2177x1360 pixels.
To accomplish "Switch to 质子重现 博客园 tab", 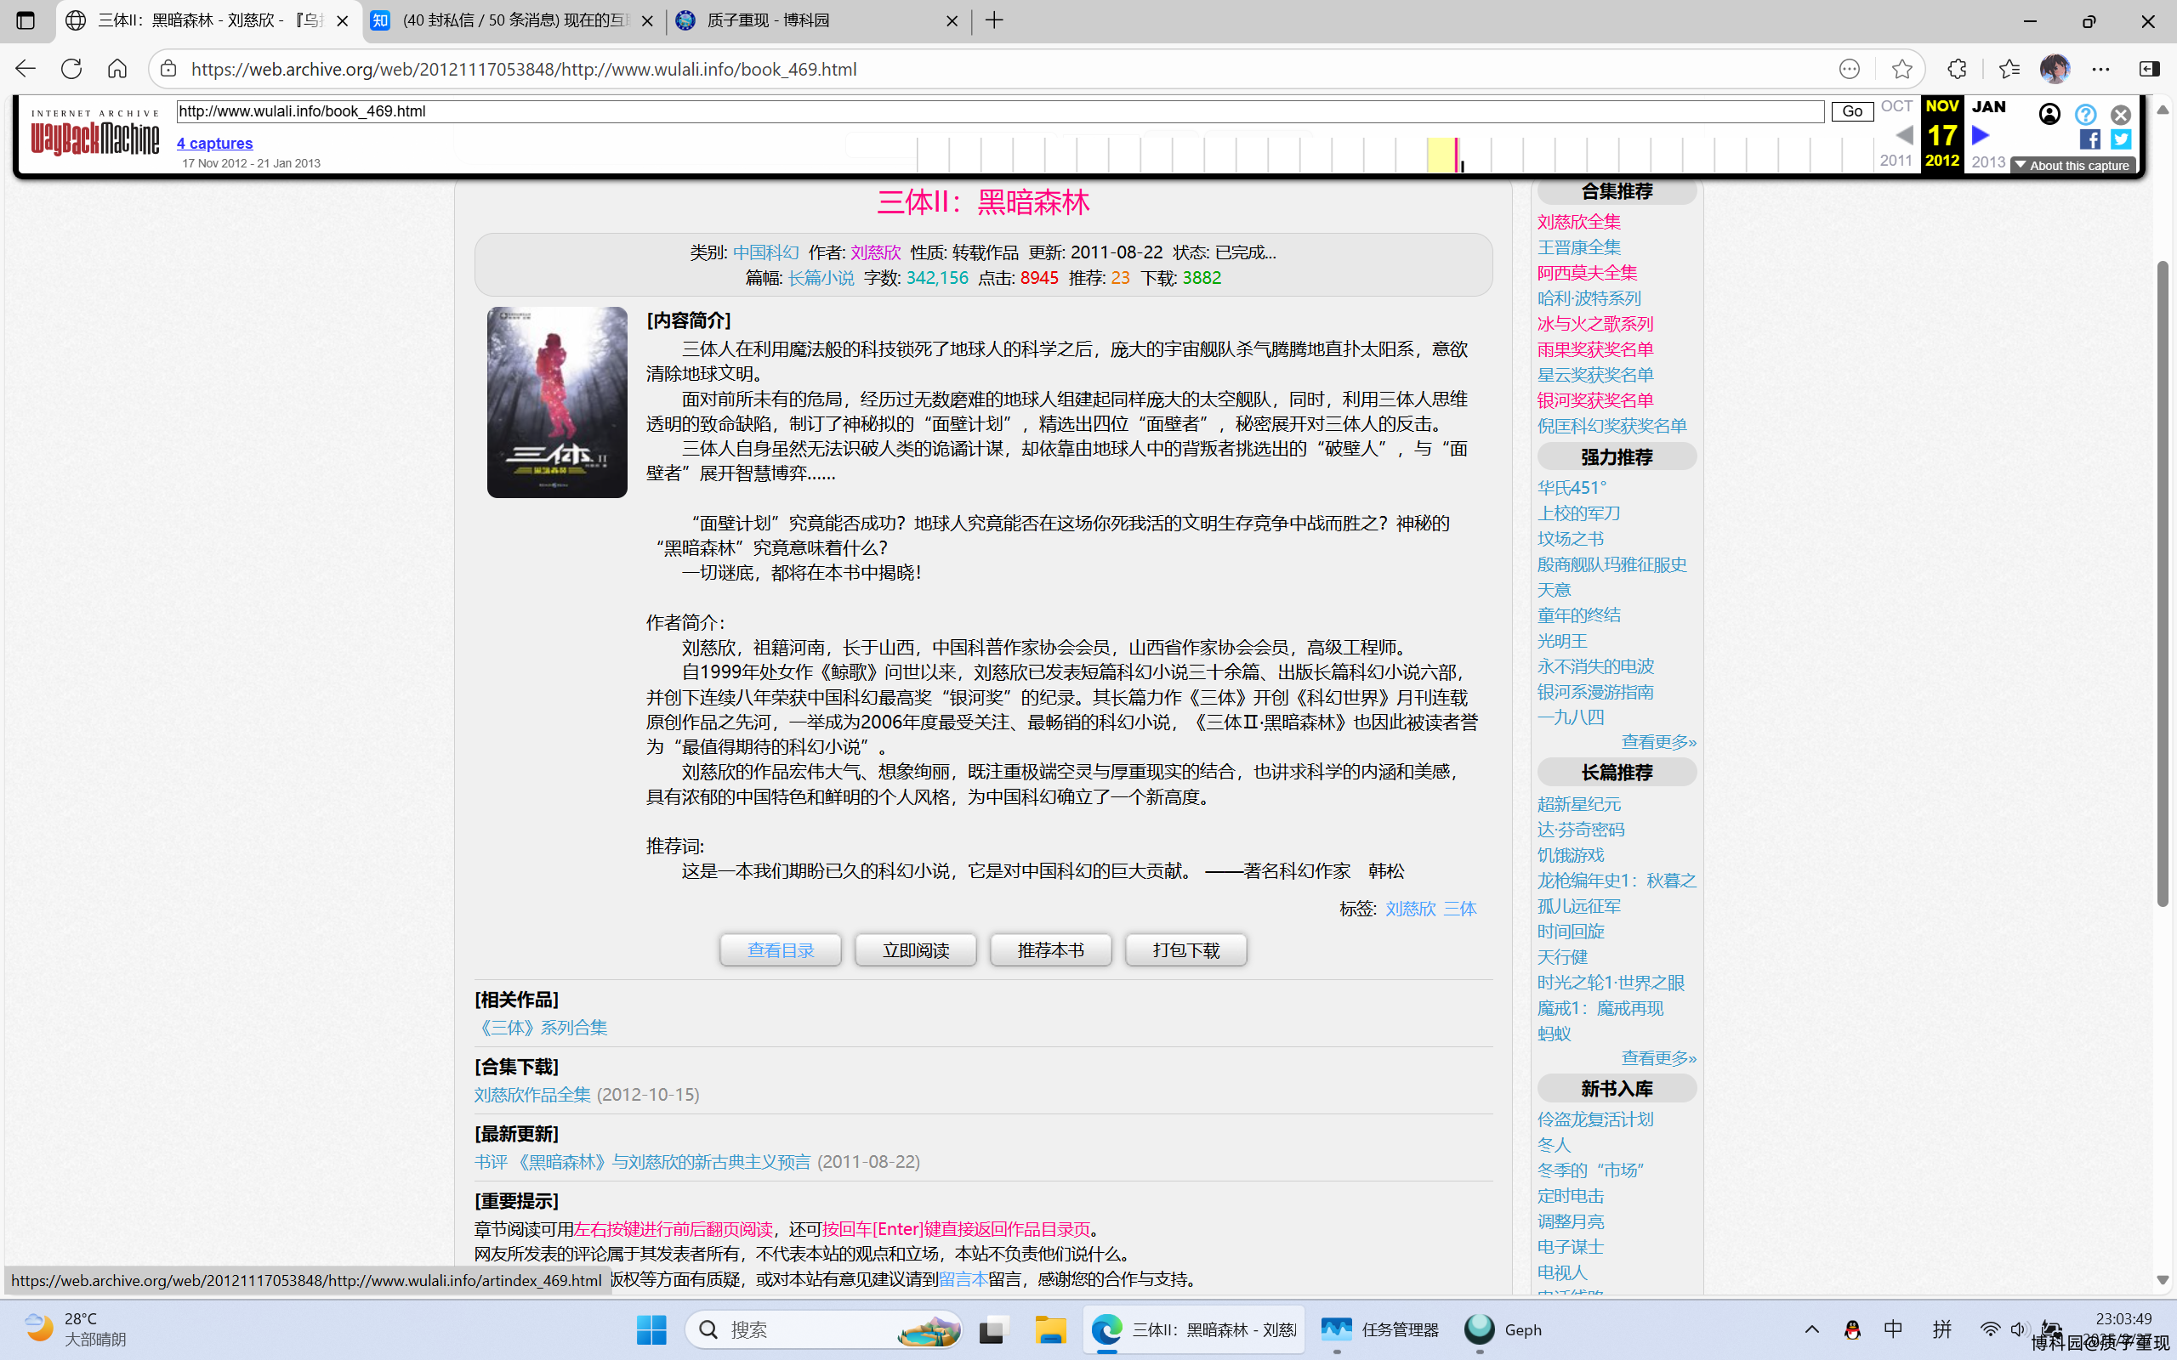I will [819, 20].
